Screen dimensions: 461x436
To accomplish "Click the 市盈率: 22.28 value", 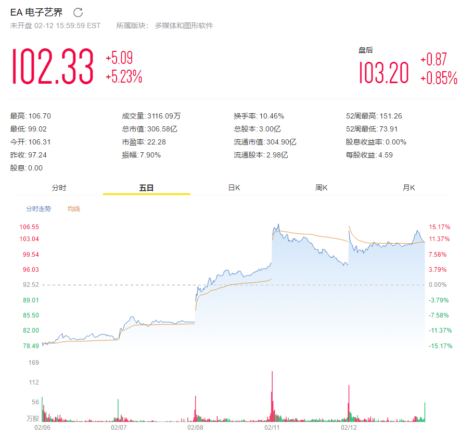I will pos(144,142).
